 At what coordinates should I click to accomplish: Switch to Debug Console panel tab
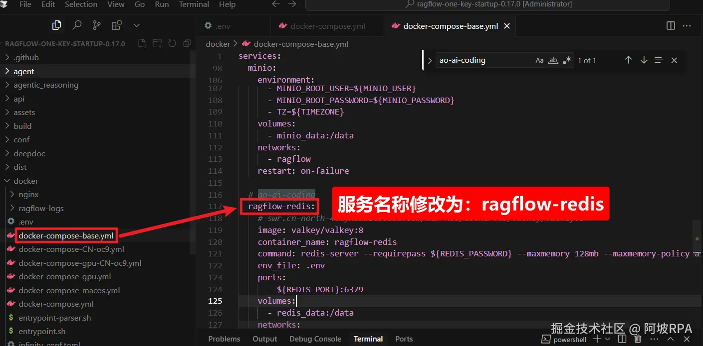pyautogui.click(x=315, y=339)
